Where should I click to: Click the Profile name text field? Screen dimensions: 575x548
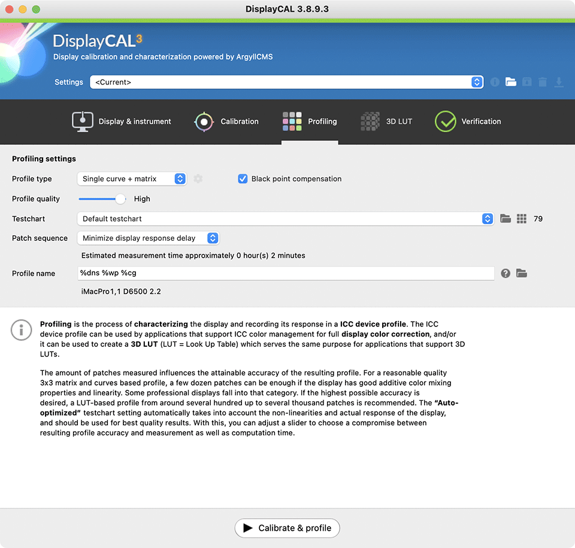click(x=285, y=273)
